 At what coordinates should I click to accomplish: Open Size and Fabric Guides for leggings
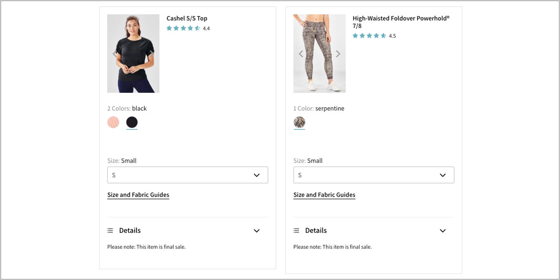point(324,195)
